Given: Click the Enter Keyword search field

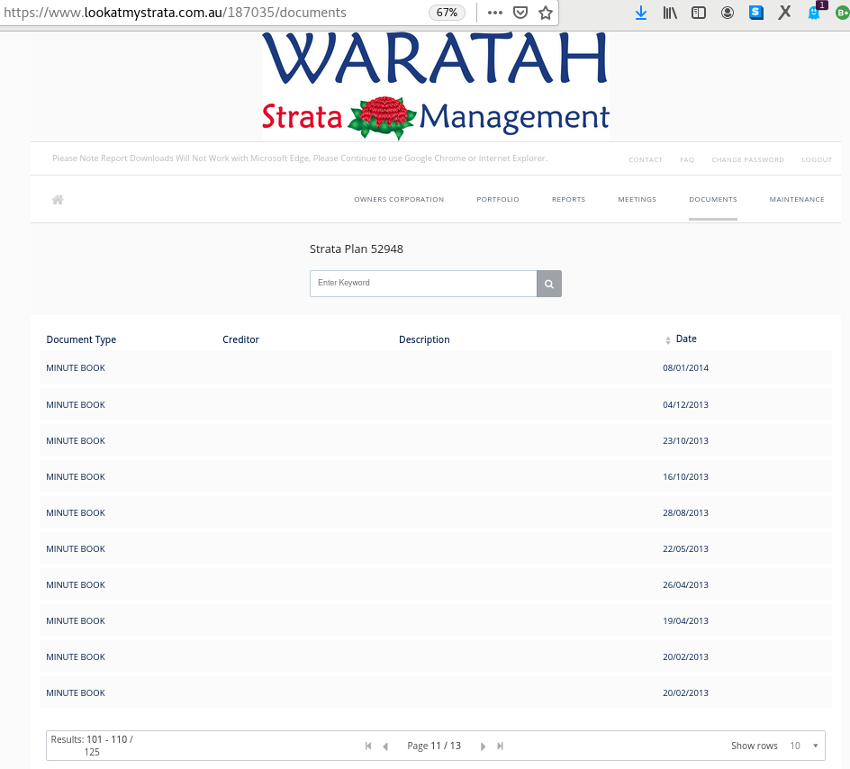Looking at the screenshot, I should tap(423, 284).
